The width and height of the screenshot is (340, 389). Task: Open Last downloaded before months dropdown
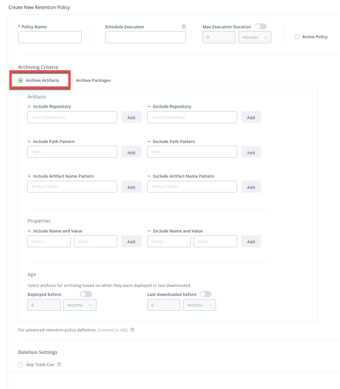(199, 305)
